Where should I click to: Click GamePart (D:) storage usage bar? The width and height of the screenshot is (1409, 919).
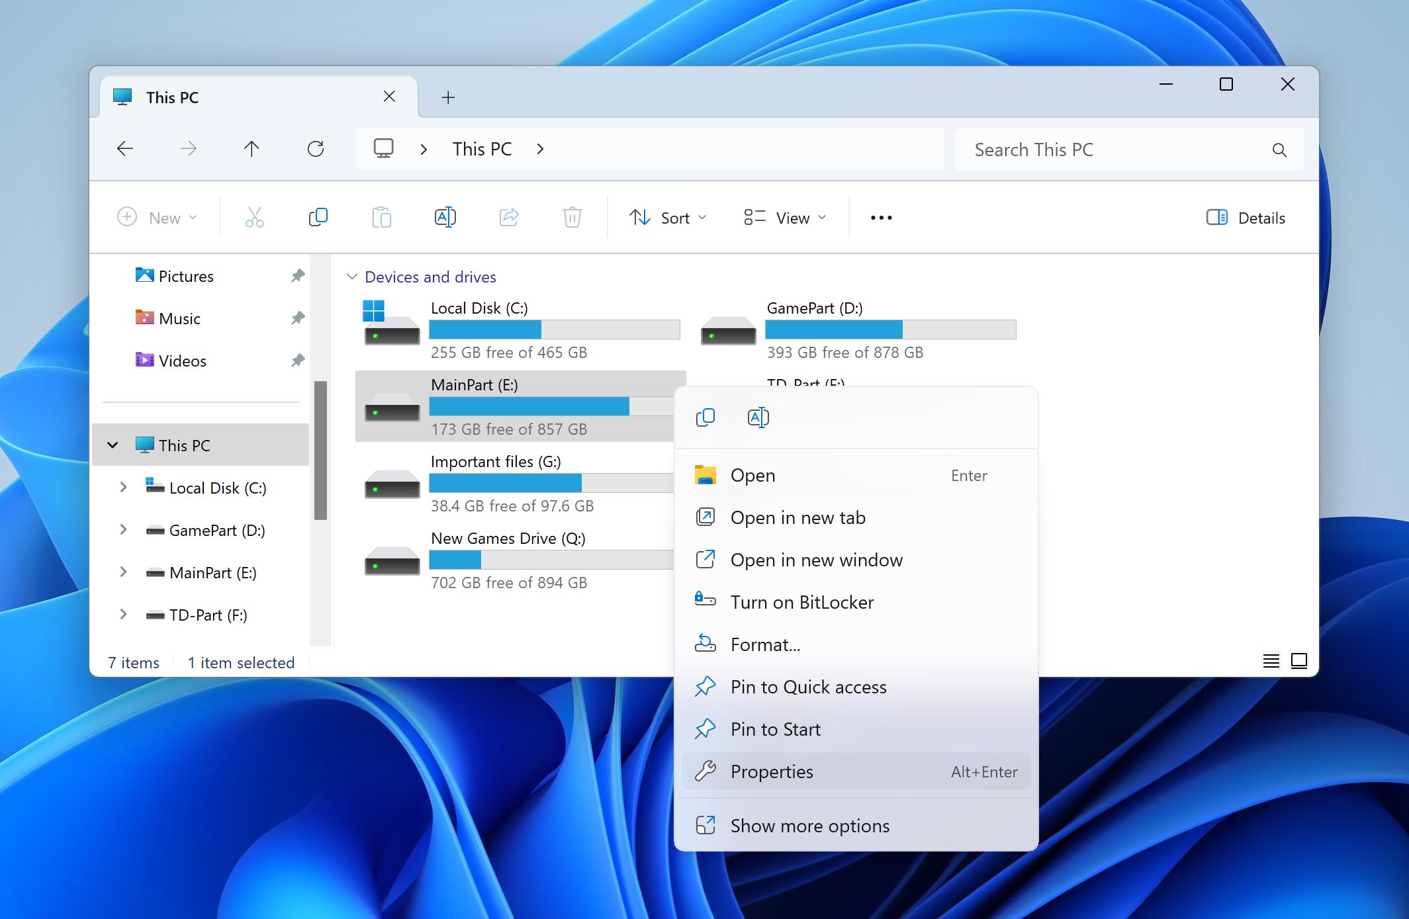pyautogui.click(x=891, y=329)
